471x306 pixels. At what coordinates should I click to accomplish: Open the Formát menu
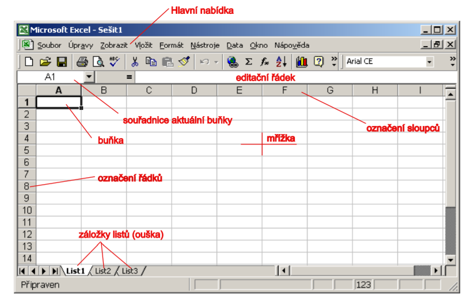(171, 45)
